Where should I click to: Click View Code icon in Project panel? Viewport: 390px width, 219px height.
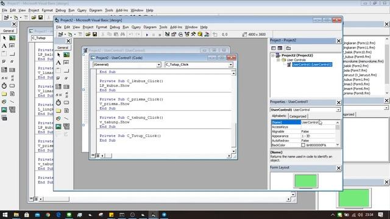coord(274,48)
